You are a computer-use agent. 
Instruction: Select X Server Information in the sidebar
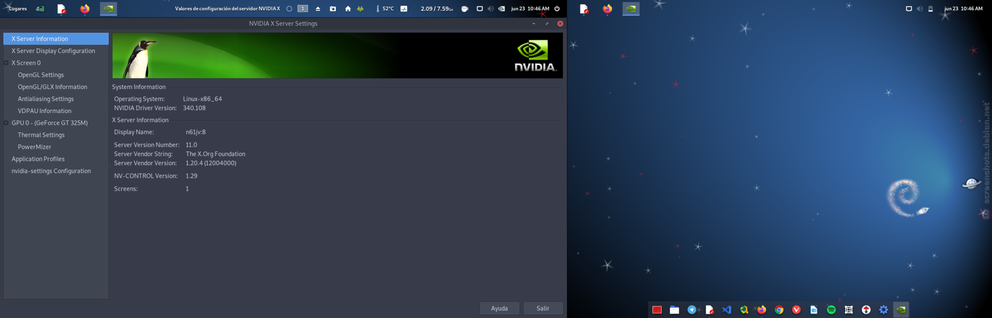(x=56, y=39)
